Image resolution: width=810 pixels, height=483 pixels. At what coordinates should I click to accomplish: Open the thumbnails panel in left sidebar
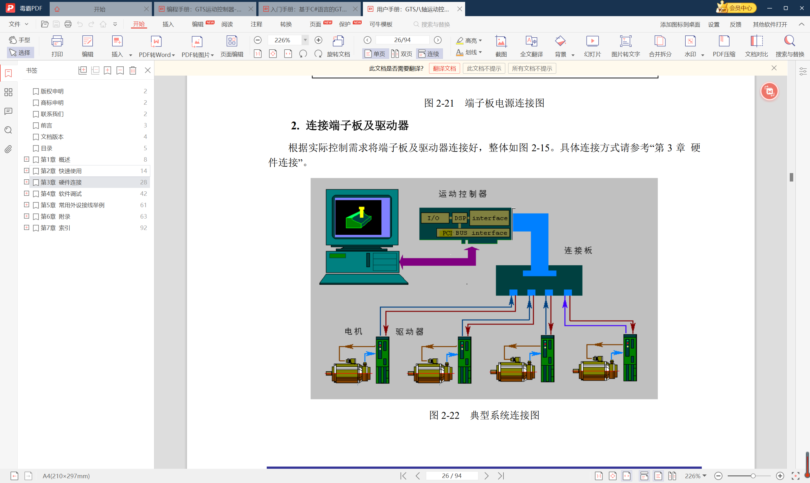pos(9,92)
